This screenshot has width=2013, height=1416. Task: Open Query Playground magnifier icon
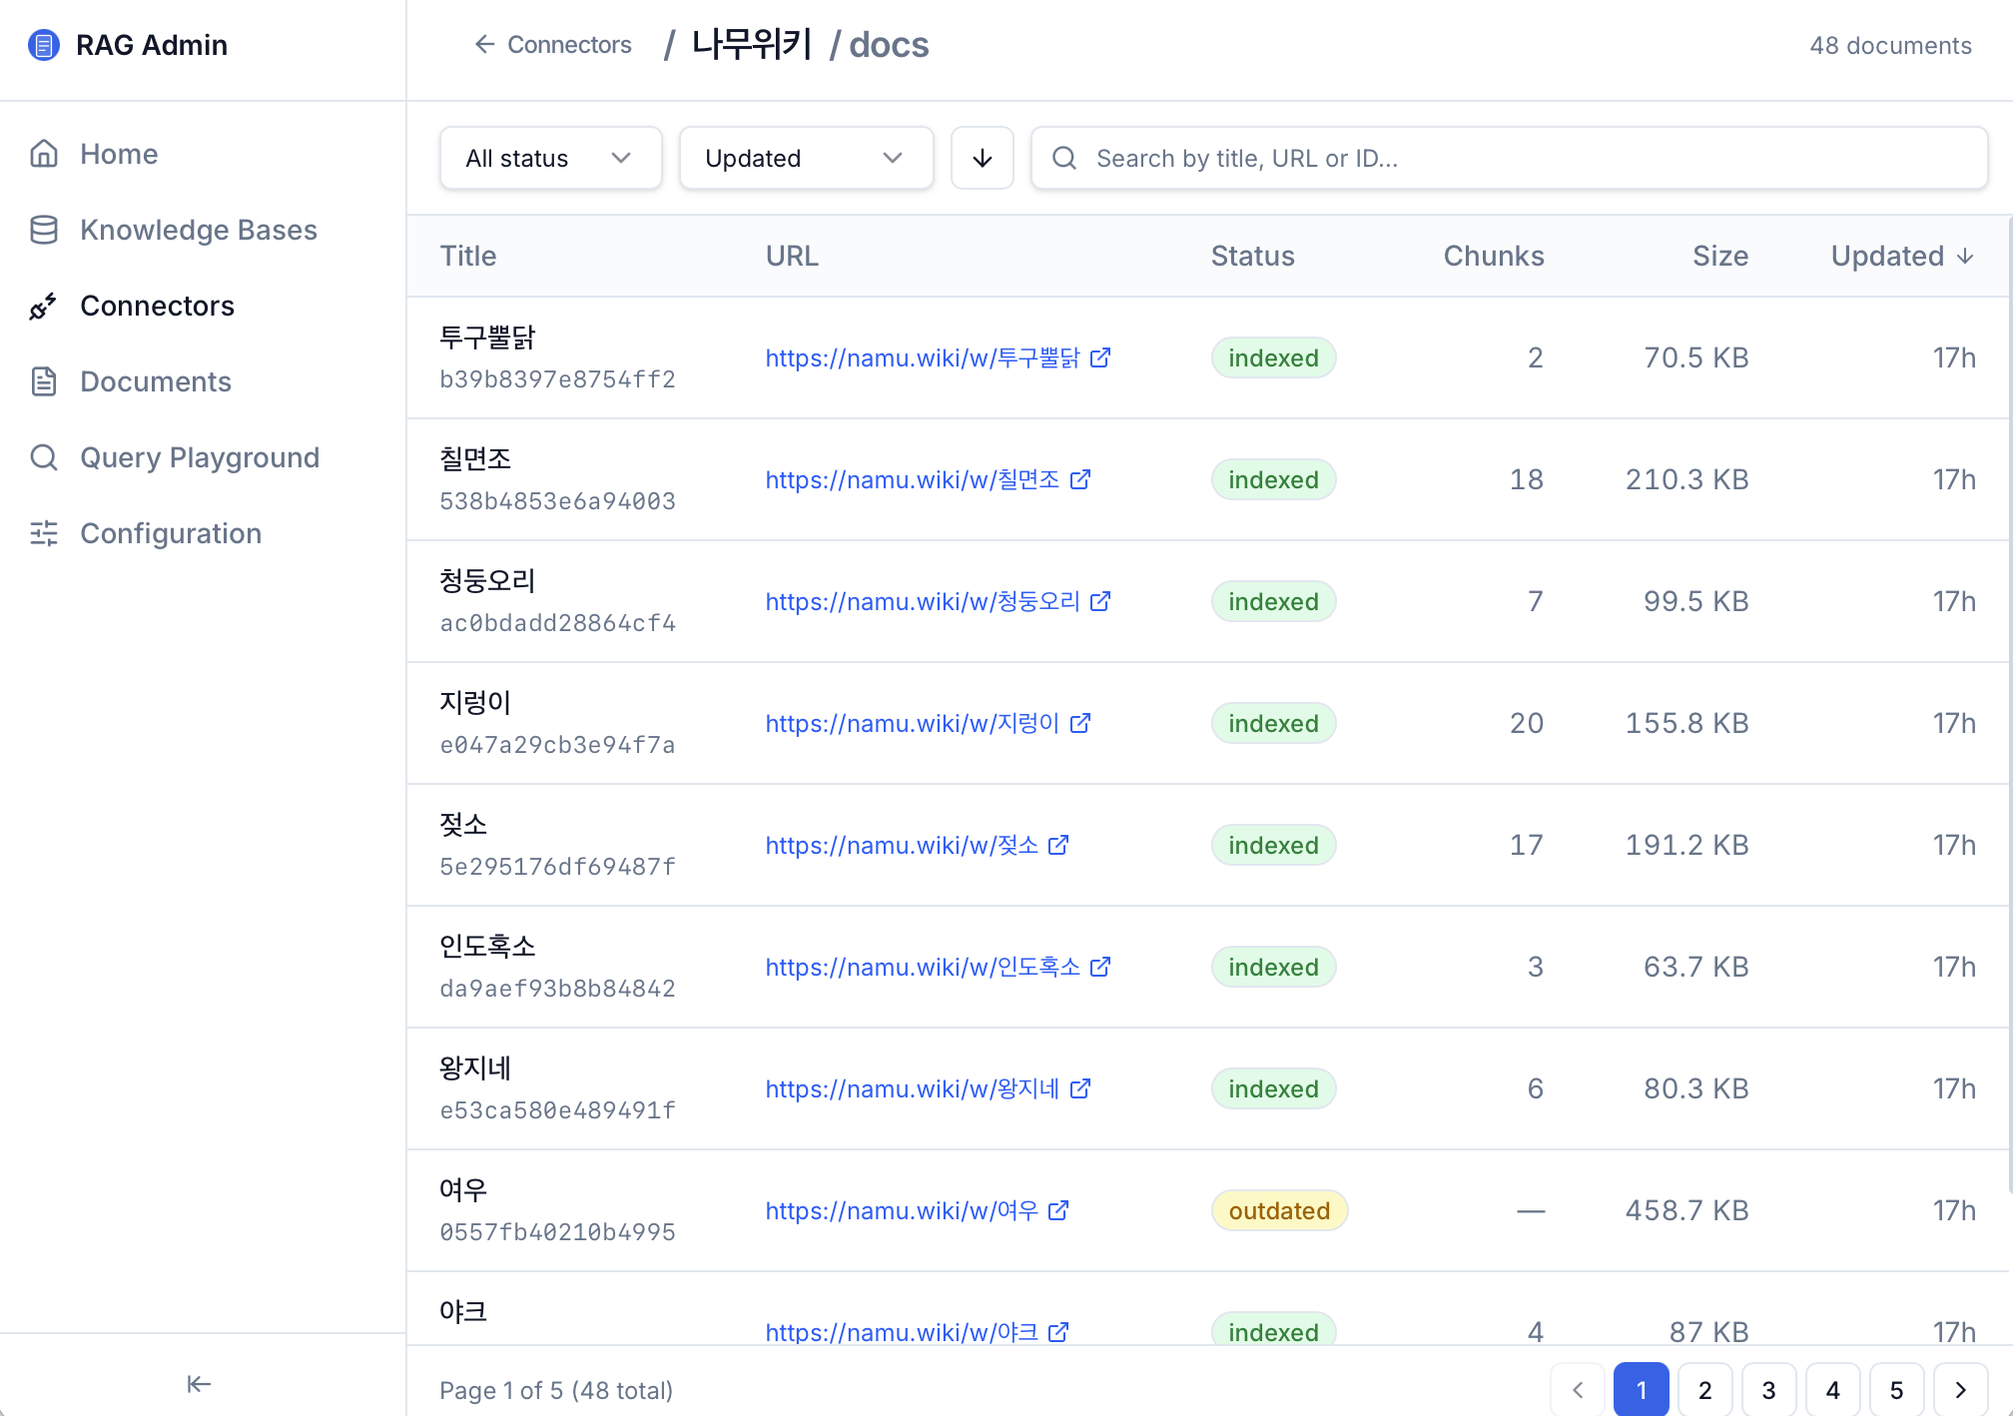[x=44, y=457]
